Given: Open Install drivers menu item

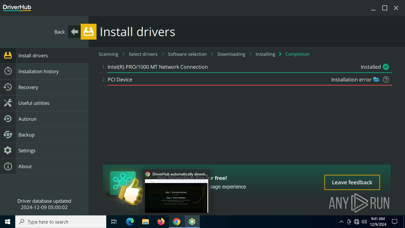Looking at the screenshot, I should click(44, 55).
